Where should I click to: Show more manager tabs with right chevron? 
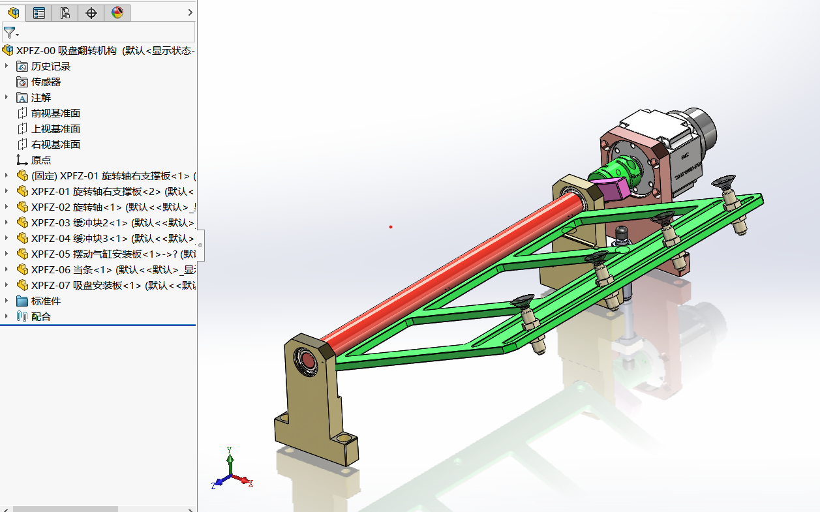click(190, 12)
